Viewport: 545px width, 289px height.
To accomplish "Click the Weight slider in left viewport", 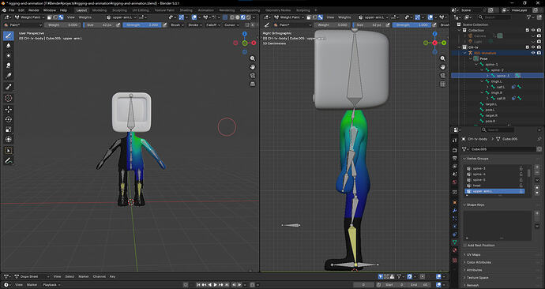I will pos(62,25).
